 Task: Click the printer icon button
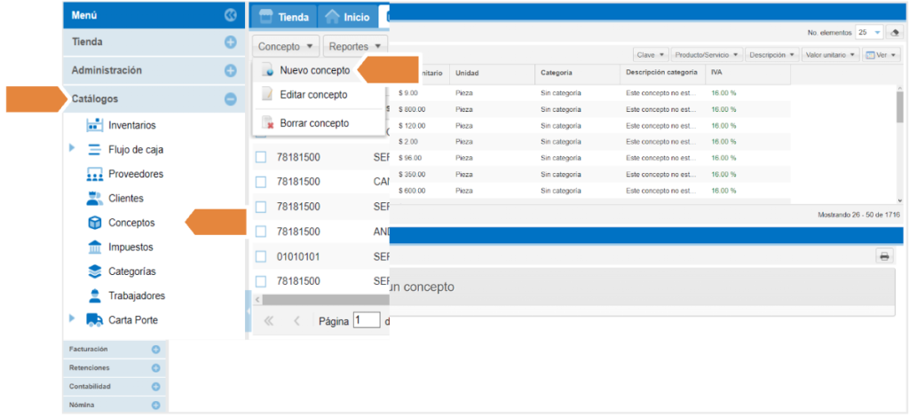884,256
